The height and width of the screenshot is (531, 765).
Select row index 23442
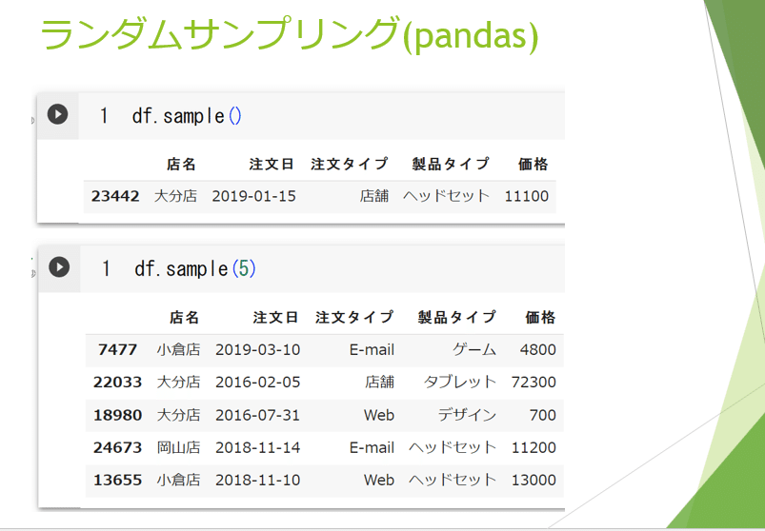(x=115, y=196)
